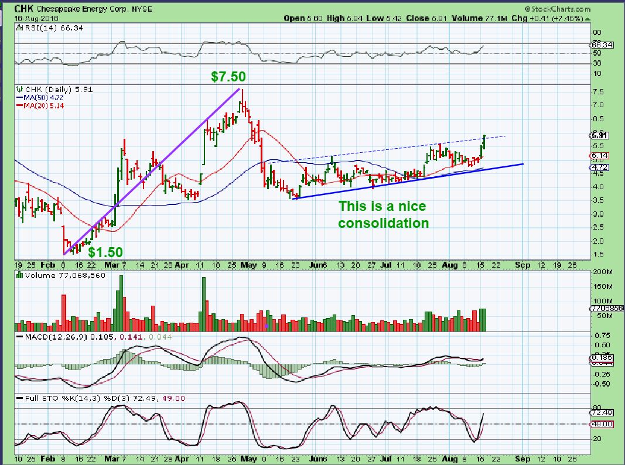The width and height of the screenshot is (625, 465).
Task: Click the Close 5.91 value in header
Action: (x=426, y=18)
